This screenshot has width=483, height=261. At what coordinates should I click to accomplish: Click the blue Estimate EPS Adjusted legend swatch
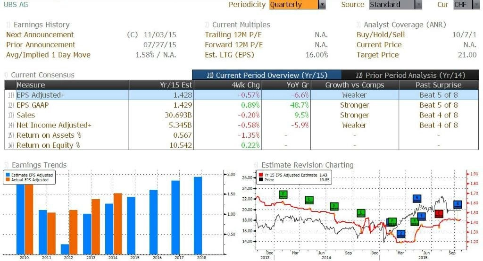click(x=8, y=175)
